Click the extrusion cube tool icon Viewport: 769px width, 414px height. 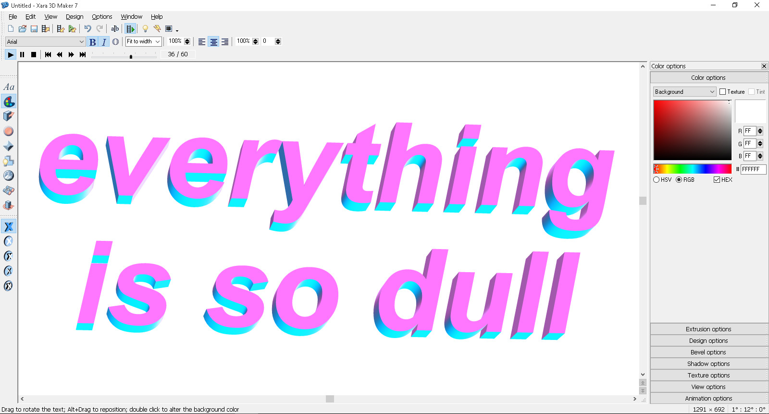point(9,116)
